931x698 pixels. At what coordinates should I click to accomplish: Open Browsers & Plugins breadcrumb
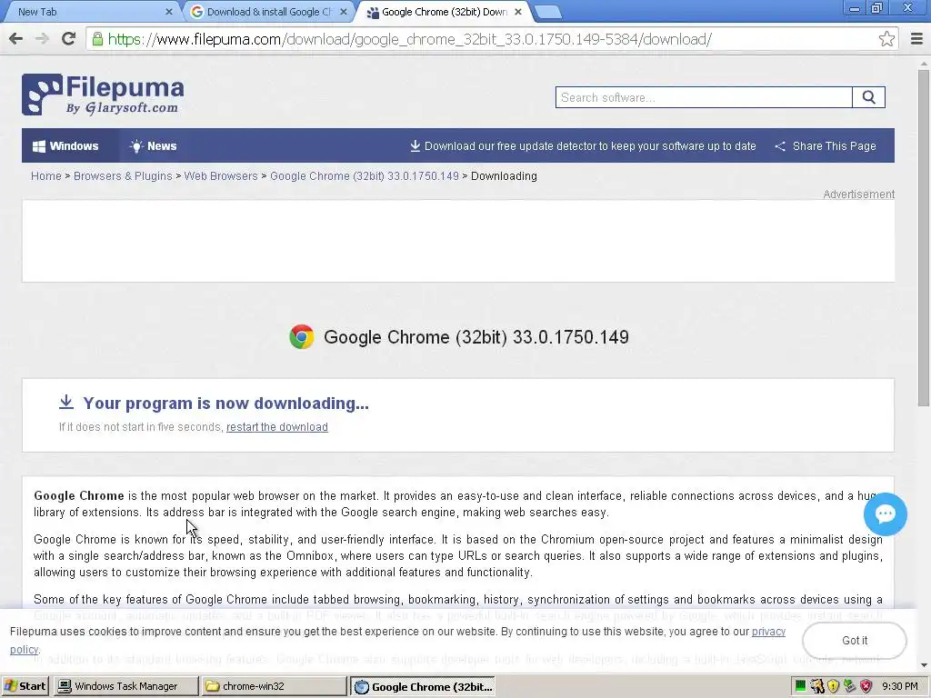(x=123, y=176)
